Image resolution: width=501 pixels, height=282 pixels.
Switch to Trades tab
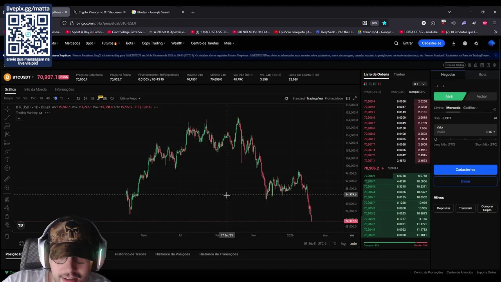[x=399, y=74]
